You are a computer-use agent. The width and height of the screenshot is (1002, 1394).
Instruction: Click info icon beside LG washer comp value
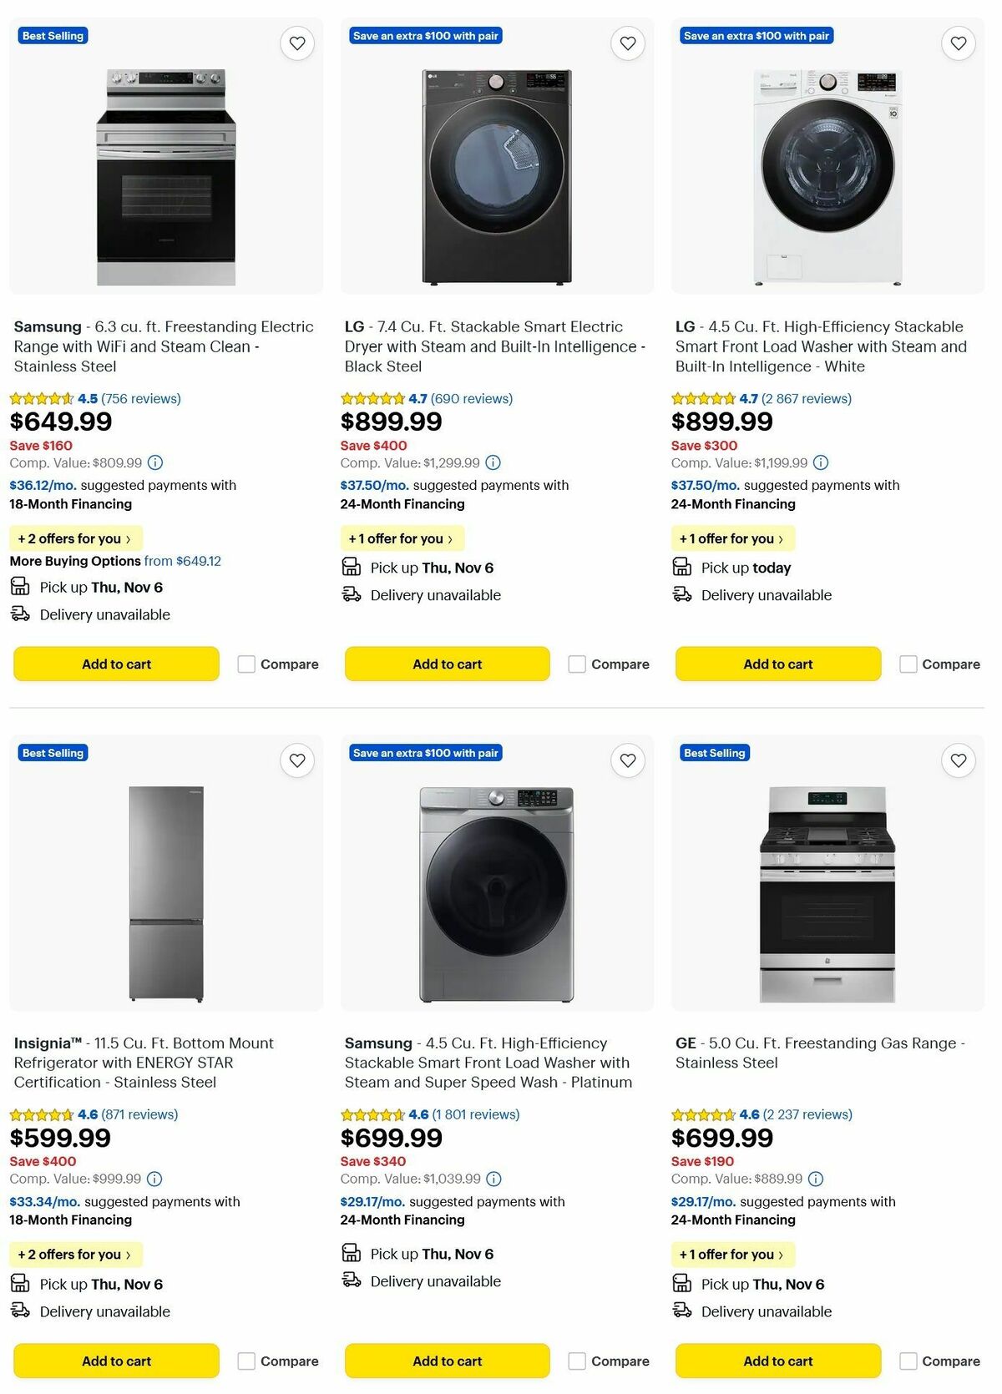coord(820,462)
